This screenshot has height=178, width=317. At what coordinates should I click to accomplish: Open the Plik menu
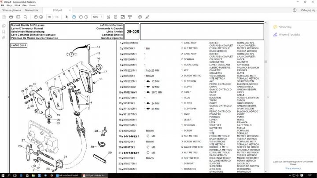3,5
